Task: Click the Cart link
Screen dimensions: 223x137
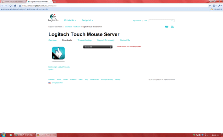Action: point(145,21)
